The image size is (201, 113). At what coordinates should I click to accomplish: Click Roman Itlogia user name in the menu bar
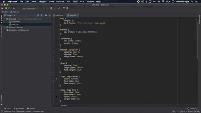pyautogui.click(x=182, y=2)
